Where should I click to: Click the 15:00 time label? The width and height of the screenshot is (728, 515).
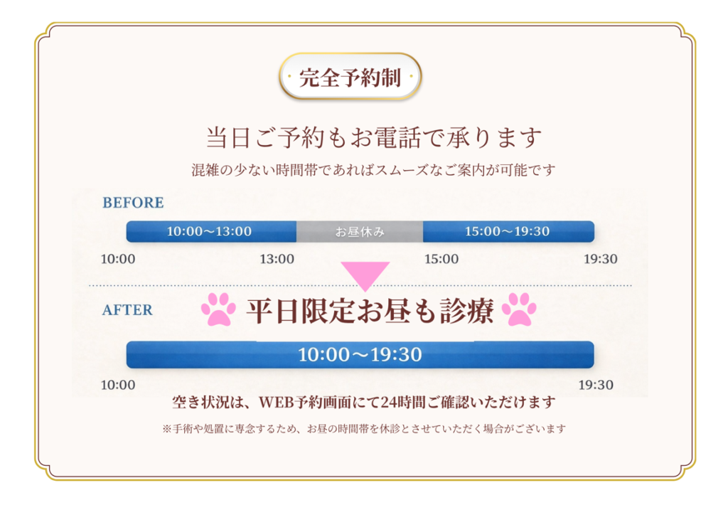tap(441, 259)
